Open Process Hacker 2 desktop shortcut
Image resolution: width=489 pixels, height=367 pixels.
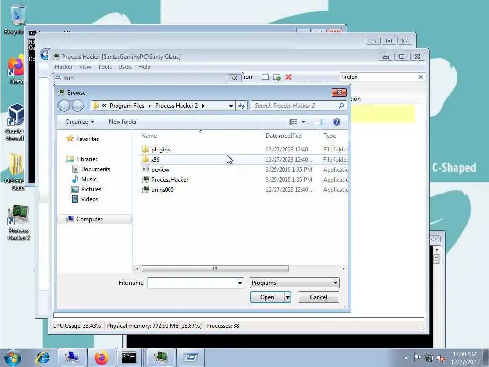19,223
